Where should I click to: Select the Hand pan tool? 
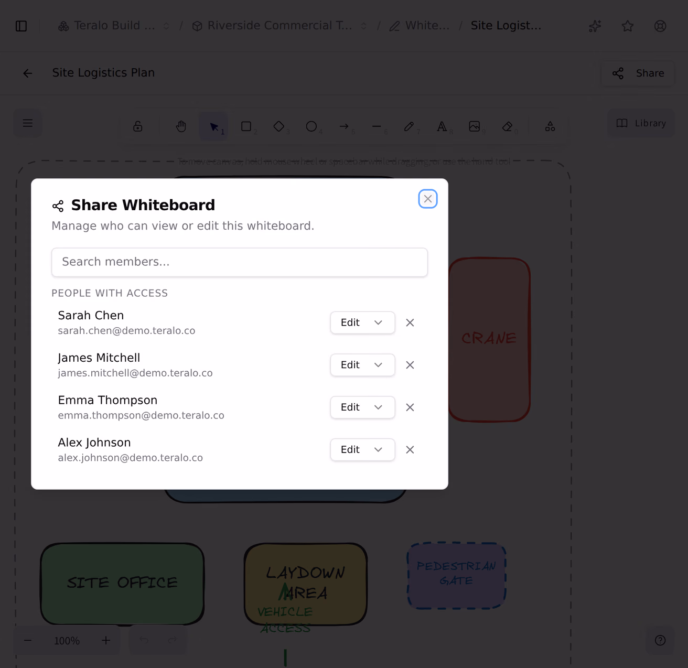(x=181, y=126)
